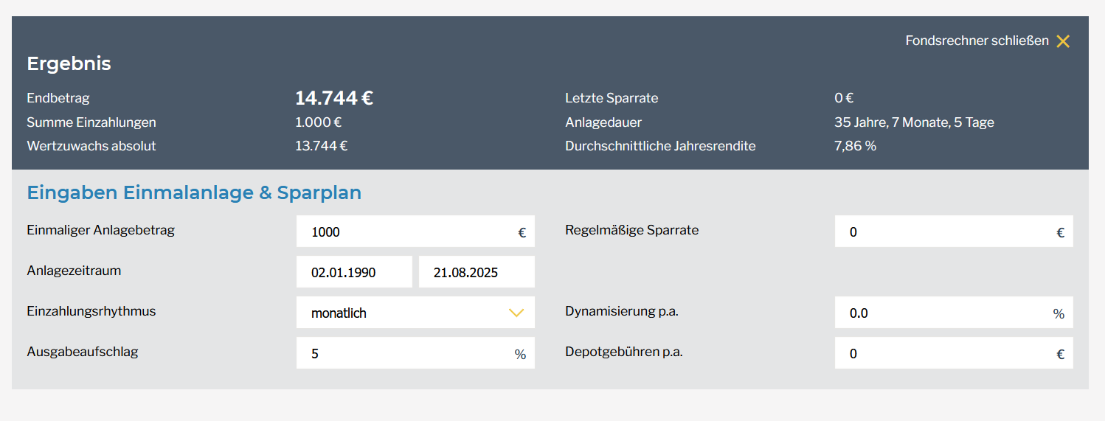The image size is (1105, 421).
Task: Click the Einmaliger Anlagebetrag input field
Action: (x=406, y=232)
